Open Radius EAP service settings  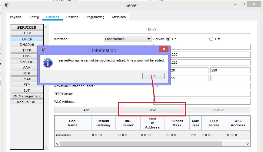tap(27, 102)
